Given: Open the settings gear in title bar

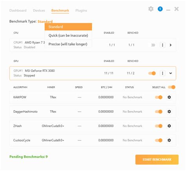Looking at the screenshot, I should coord(151,9).
